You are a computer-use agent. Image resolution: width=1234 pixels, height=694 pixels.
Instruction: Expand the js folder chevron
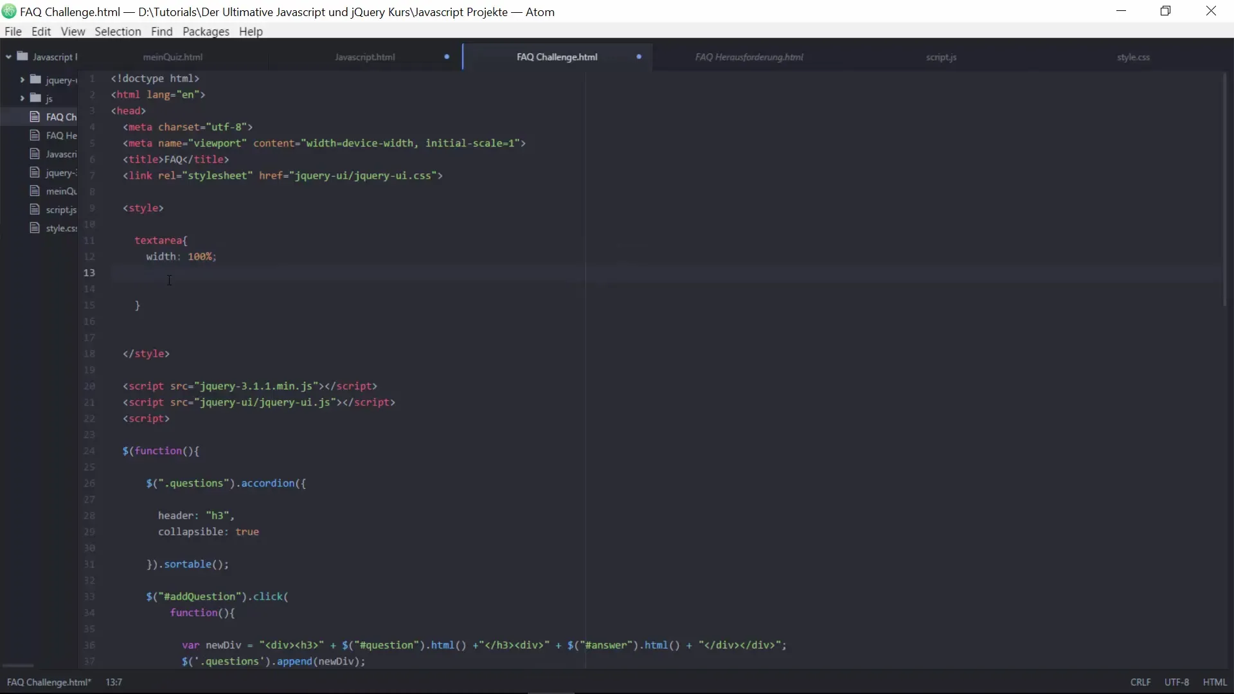pos(22,98)
